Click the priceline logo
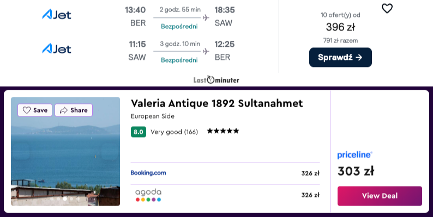Image resolution: width=433 pixels, height=217 pixels. 354,155
